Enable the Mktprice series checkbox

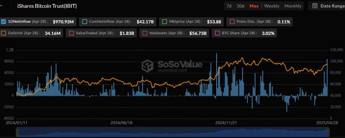[x=164, y=21]
